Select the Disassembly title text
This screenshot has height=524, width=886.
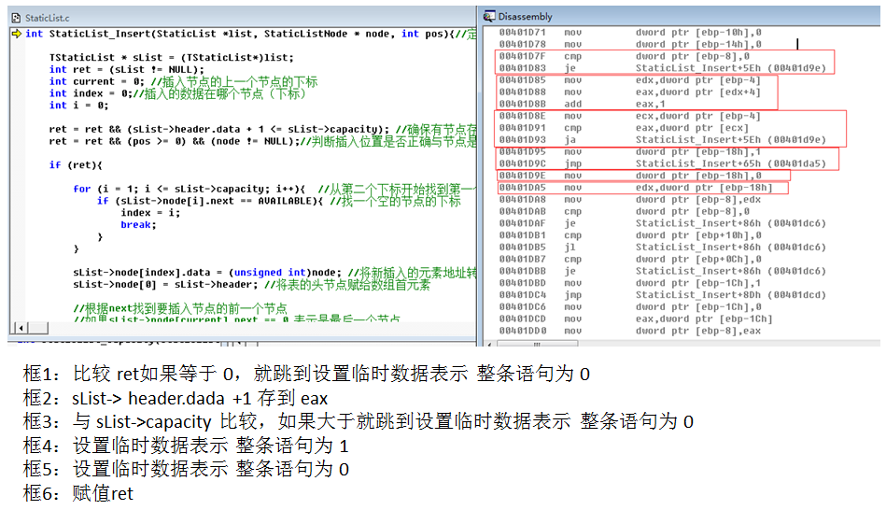pos(525,17)
